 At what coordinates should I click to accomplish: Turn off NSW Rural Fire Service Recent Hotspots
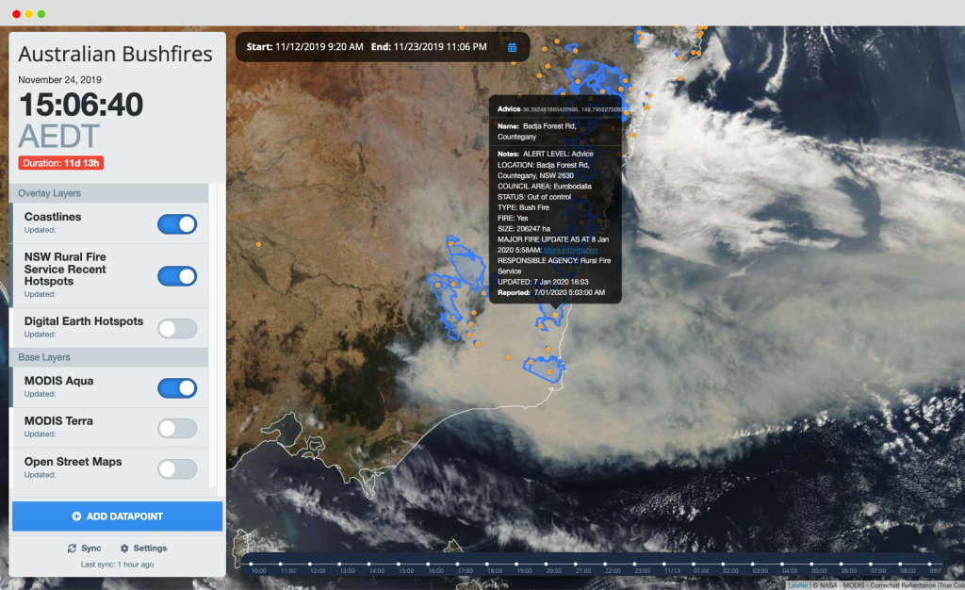(176, 276)
